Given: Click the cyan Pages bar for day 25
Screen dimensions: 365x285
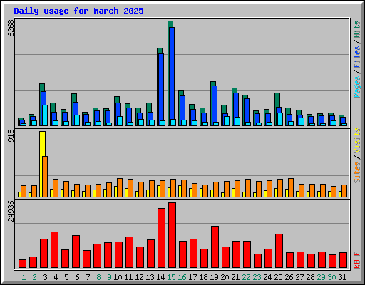Looking at the screenshot, I should click(x=280, y=119).
